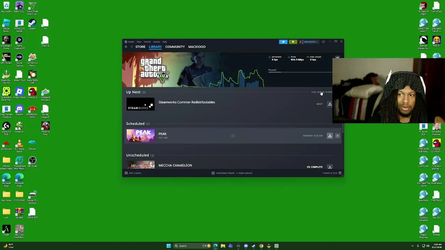Select the Roblox Player desktop icon
The width and height of the screenshot is (445, 250).
(19, 94)
